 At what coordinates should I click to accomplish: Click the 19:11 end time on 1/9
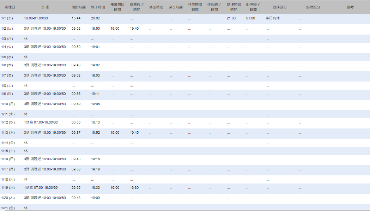95,94
